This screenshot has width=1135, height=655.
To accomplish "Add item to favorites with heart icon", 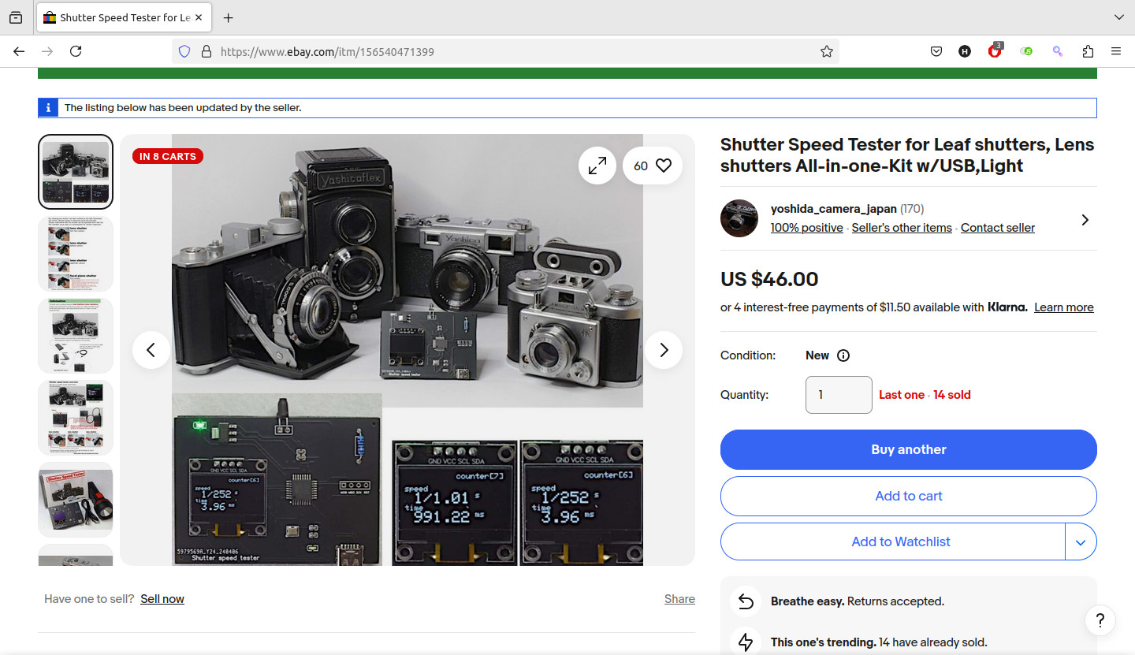I will click(x=663, y=166).
